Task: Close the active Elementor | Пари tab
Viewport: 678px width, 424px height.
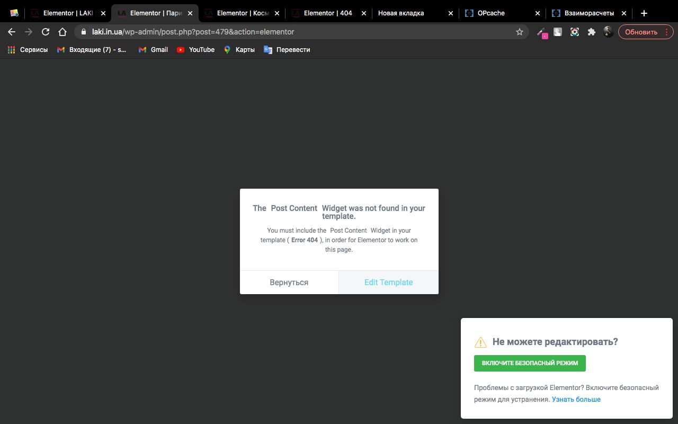Action: point(190,13)
